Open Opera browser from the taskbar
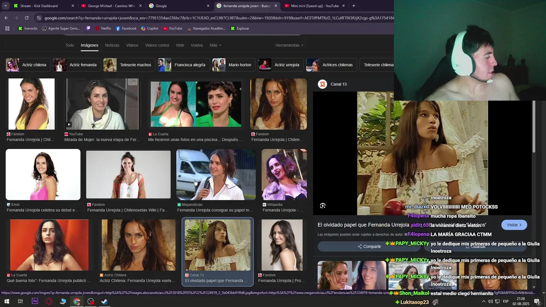546x307 pixels. [x=49, y=301]
